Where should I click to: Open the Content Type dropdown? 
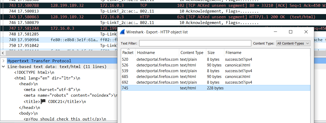click(x=293, y=43)
